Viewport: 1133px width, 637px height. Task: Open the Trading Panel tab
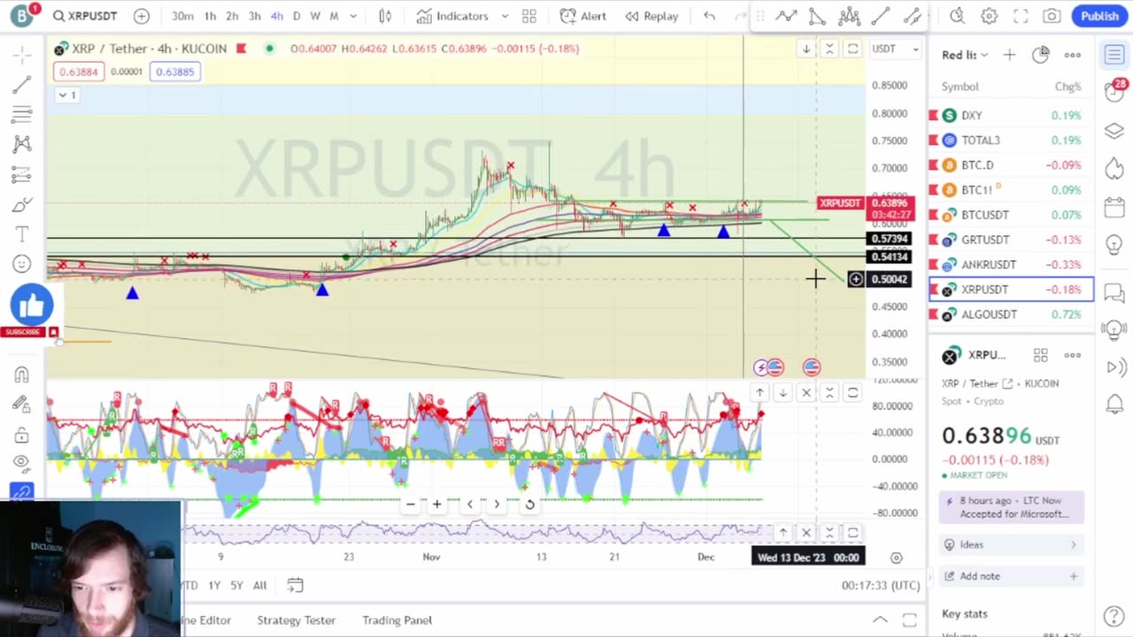397,620
